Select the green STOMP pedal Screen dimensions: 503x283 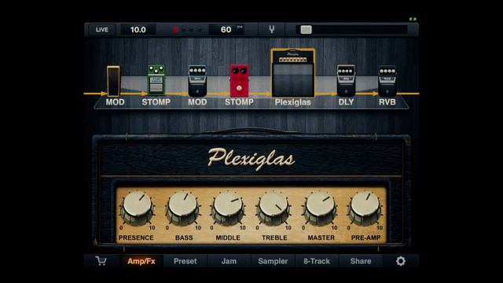[x=156, y=80]
